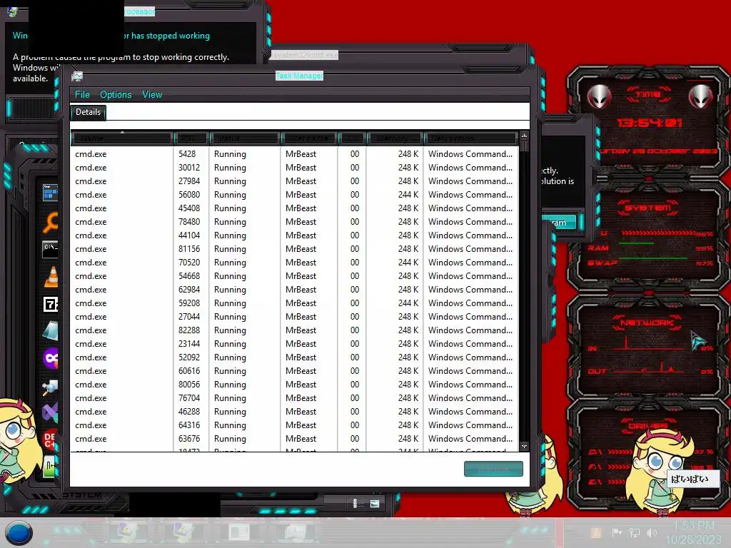731x548 pixels.
Task: Select the process with PID 78480
Action: (294, 222)
